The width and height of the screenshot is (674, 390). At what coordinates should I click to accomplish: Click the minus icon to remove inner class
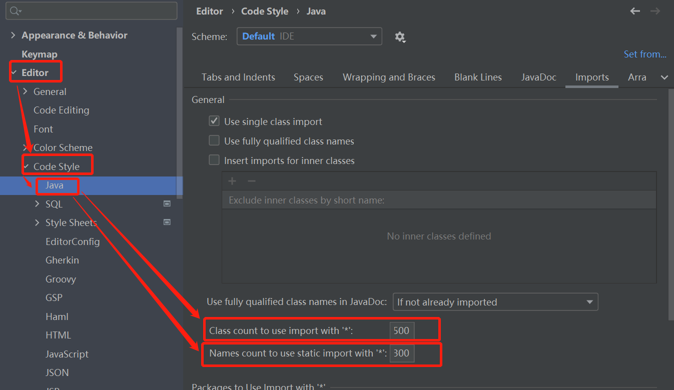pos(252,181)
